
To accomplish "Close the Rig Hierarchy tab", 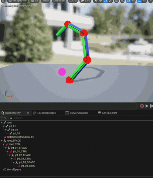I will coord(28,113).
